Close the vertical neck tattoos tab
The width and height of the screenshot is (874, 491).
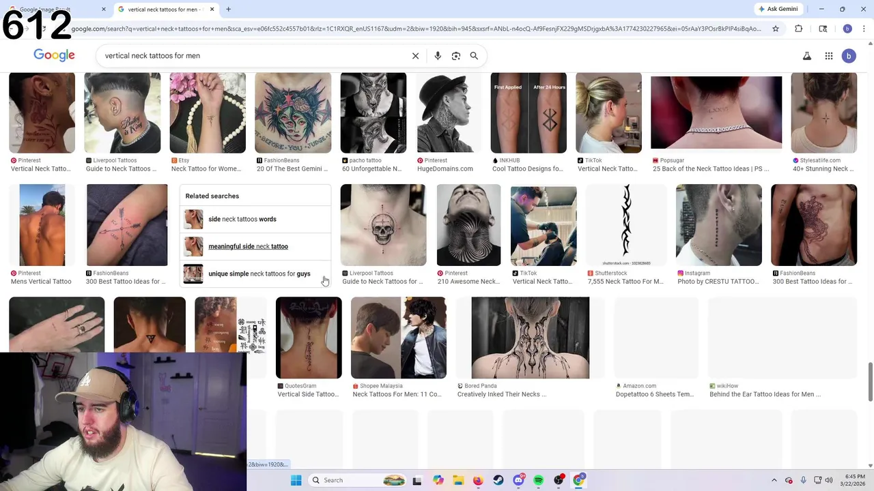[x=212, y=9]
